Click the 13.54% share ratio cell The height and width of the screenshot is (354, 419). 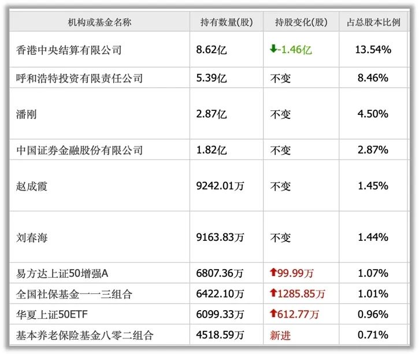pos(373,50)
